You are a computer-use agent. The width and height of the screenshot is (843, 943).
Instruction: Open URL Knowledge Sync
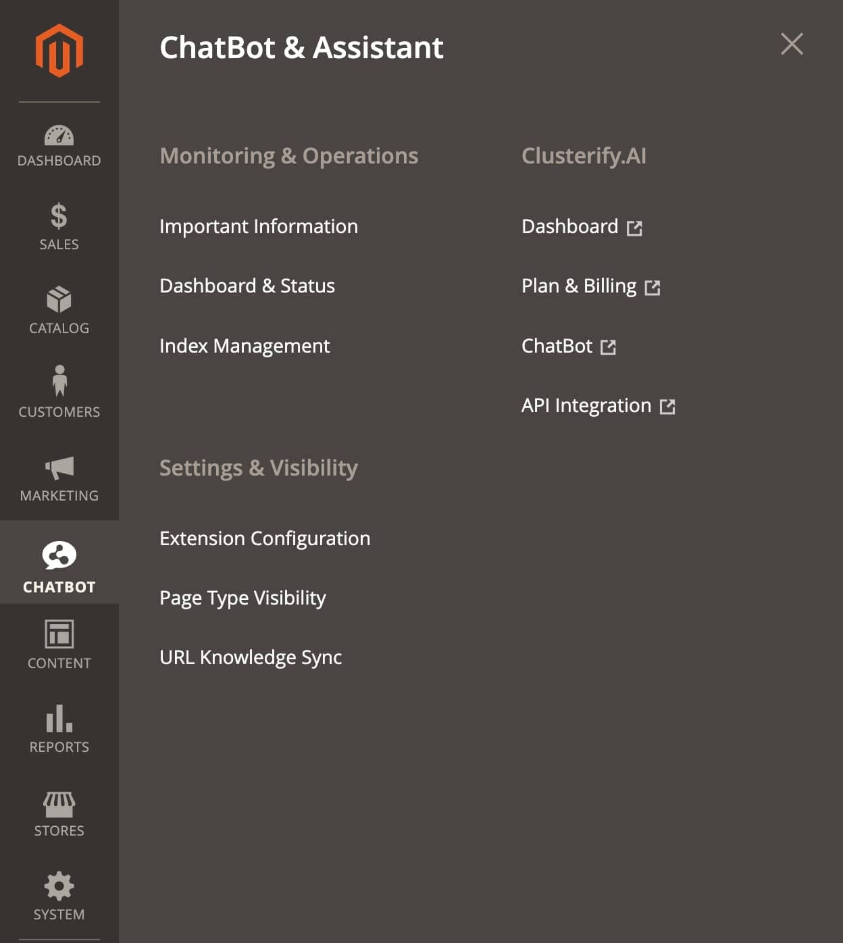(251, 657)
